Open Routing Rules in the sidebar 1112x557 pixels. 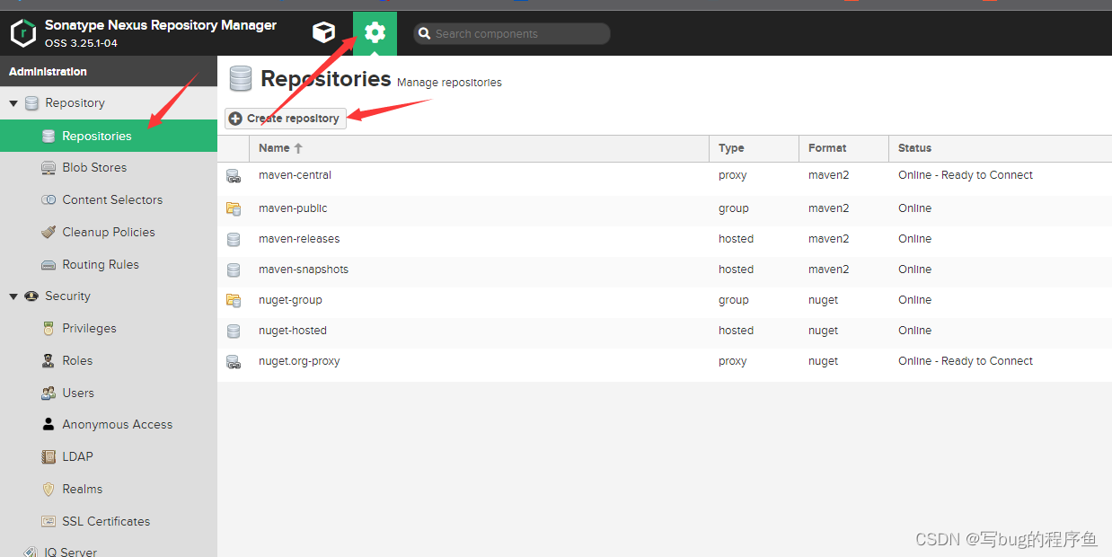point(109,264)
